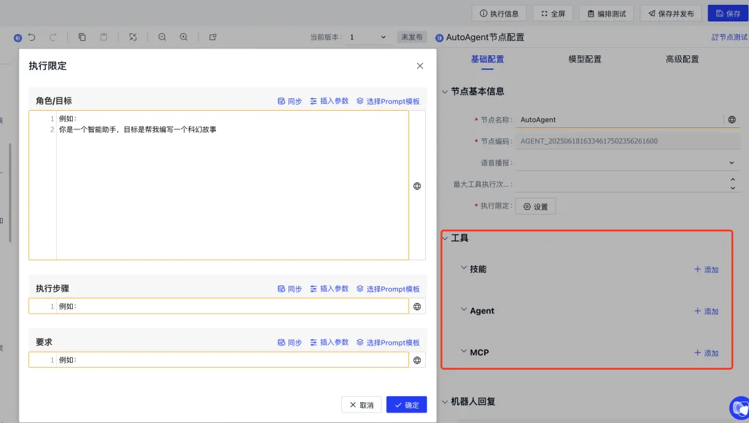
Task: Select the copy node icon
Action: coord(83,37)
